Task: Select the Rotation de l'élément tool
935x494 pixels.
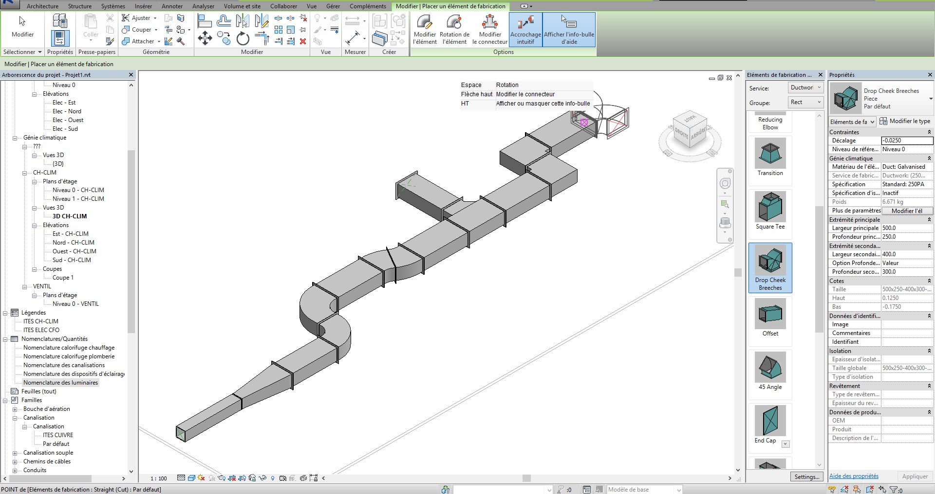Action: click(454, 29)
